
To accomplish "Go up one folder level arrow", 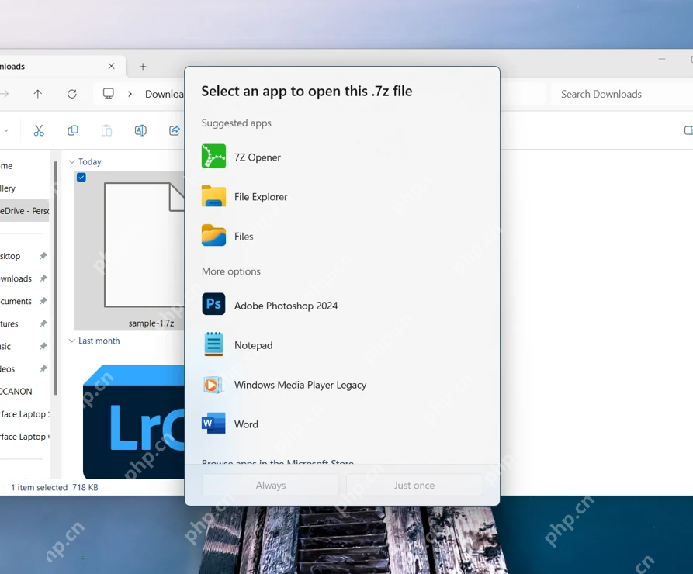I will (x=38, y=94).
